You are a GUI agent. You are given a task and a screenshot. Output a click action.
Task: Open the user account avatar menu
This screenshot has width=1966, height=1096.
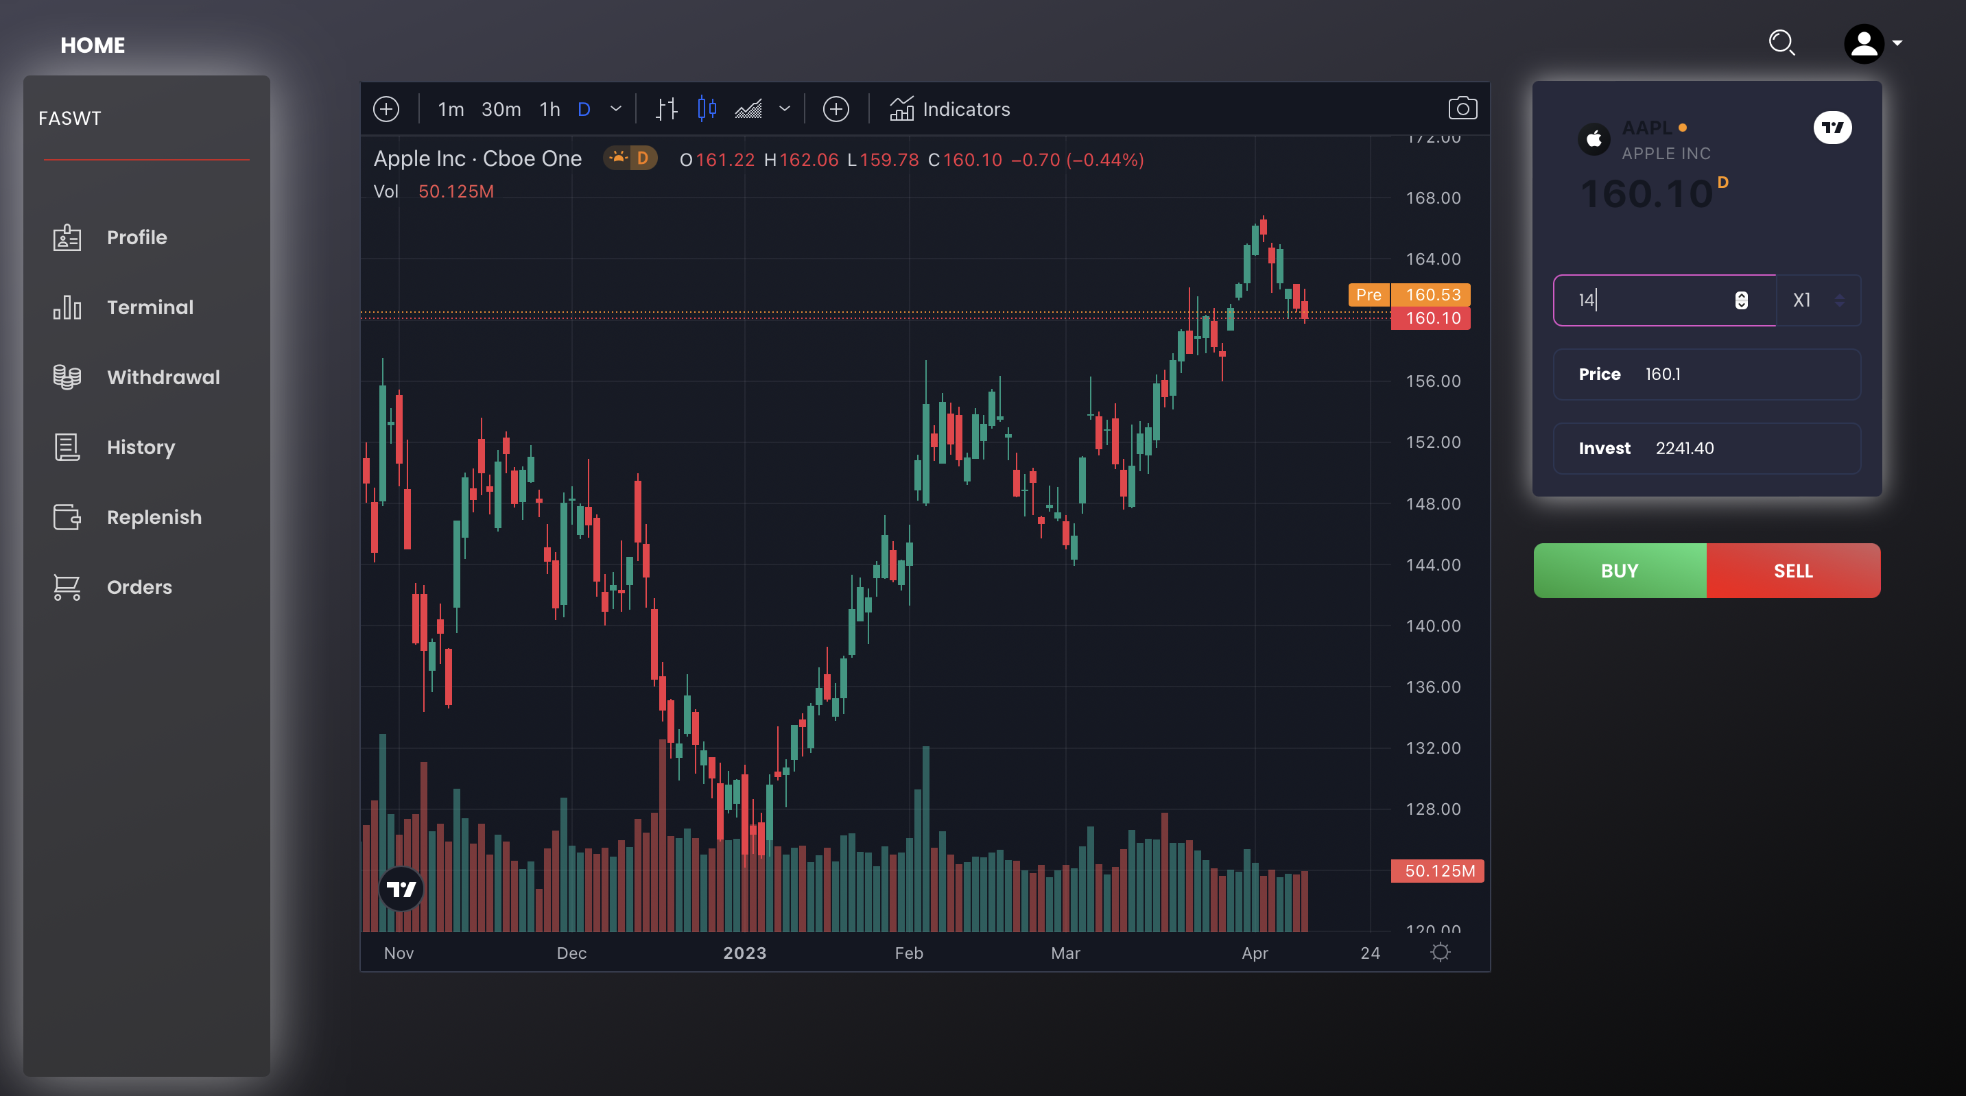pos(1864,43)
